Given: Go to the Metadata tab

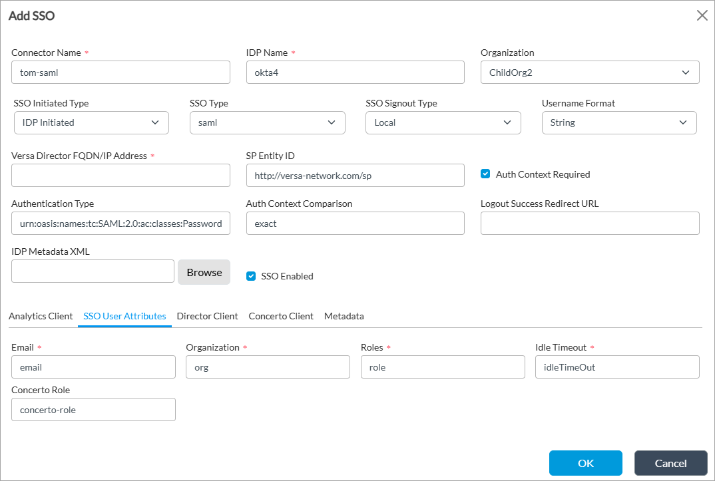Looking at the screenshot, I should (344, 316).
